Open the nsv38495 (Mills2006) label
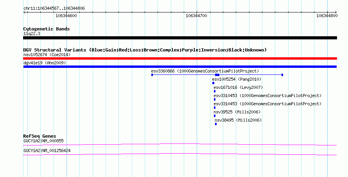The height and width of the screenshot is (177, 348). (238, 120)
